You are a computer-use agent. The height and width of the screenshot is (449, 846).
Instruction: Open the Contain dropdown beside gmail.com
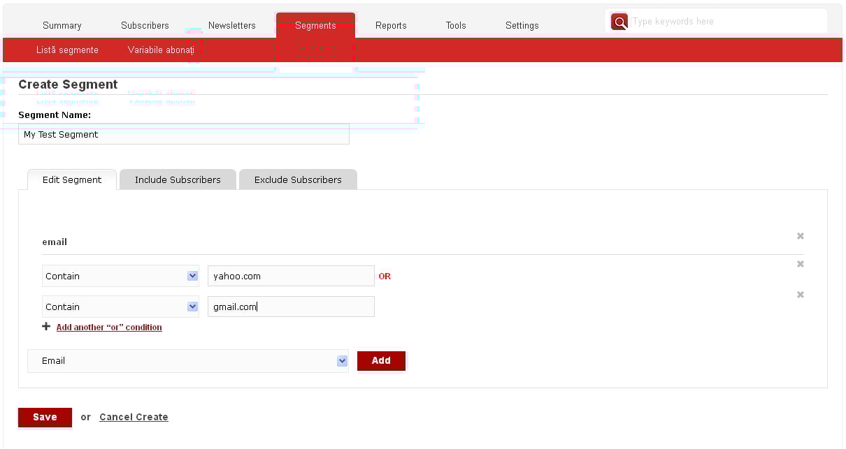pos(120,307)
